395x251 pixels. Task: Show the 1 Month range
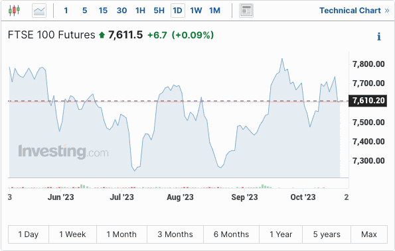[121, 234]
